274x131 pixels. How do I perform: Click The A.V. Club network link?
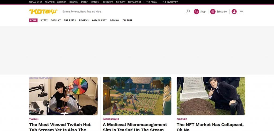[36, 2]
